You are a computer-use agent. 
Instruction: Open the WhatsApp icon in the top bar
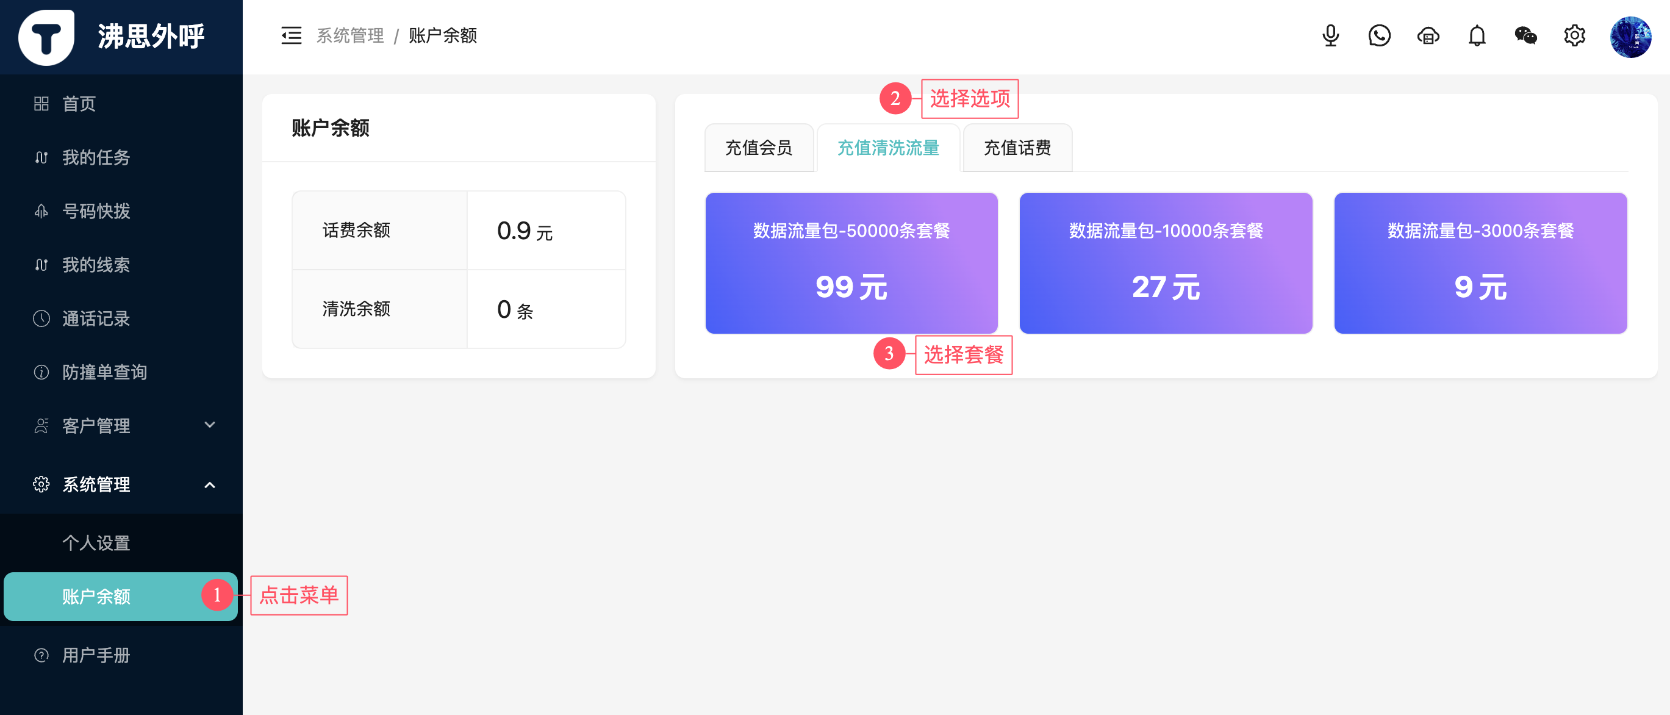pyautogui.click(x=1379, y=35)
